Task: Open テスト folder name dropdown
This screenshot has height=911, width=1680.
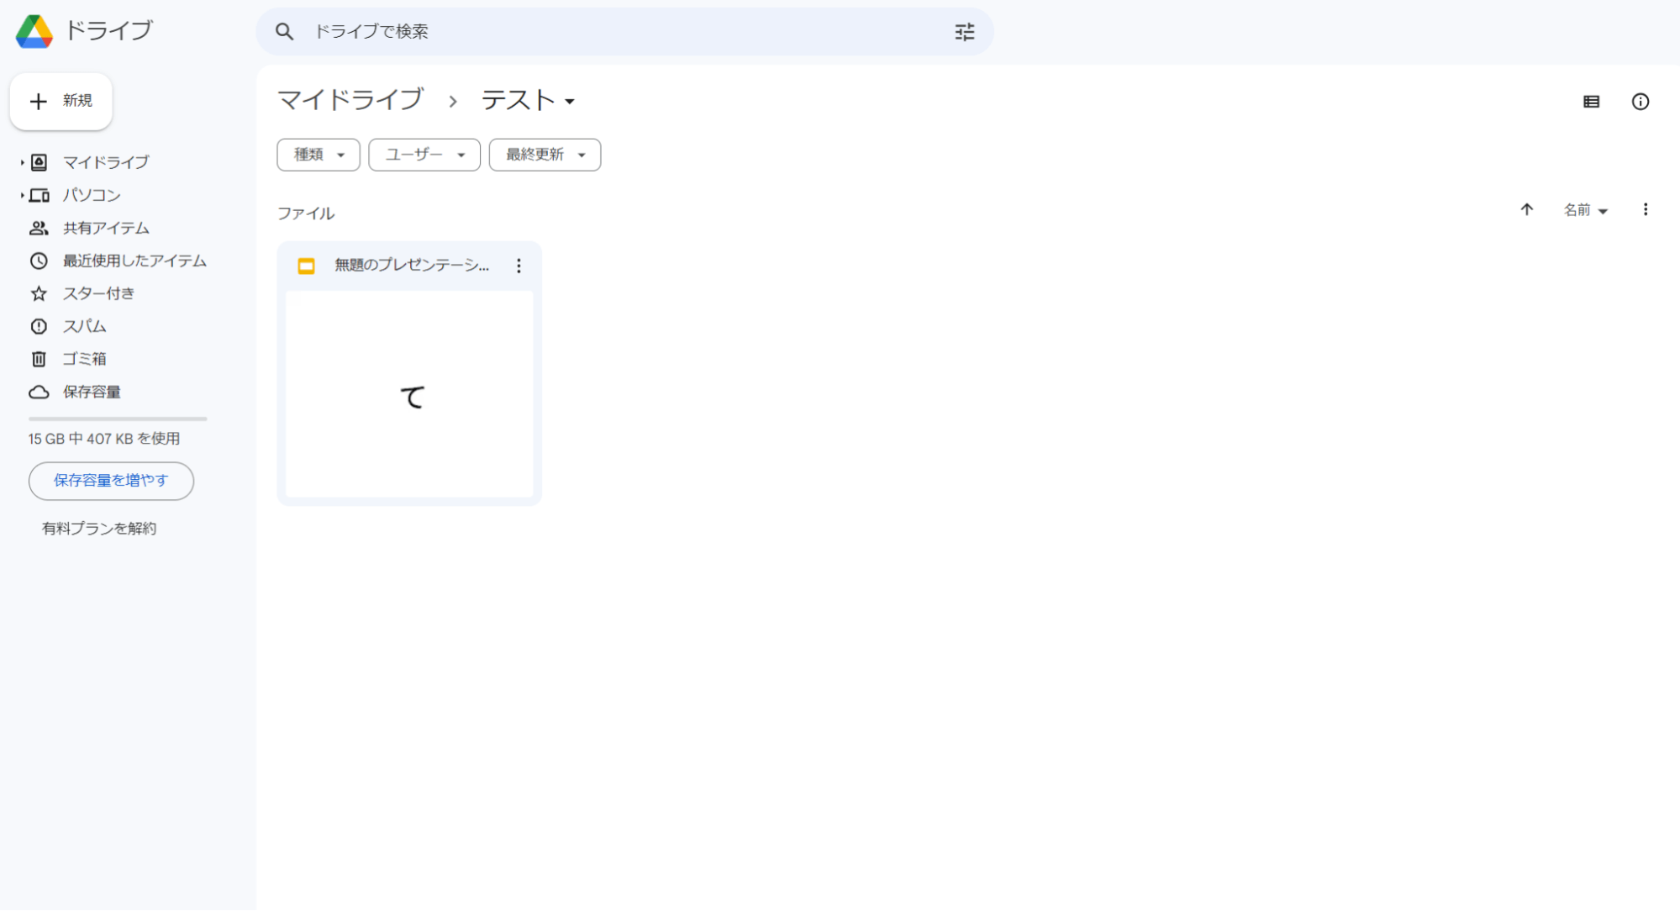Action: click(528, 101)
